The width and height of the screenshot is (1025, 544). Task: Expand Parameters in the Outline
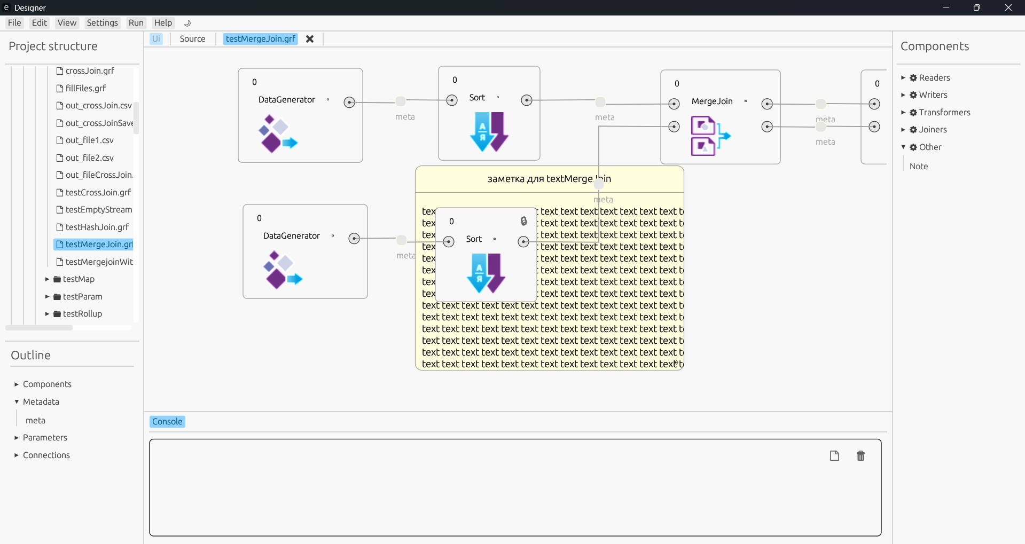(x=17, y=438)
